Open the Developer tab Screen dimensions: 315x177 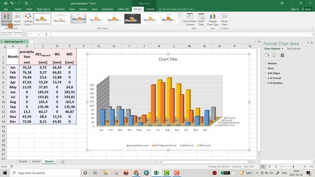[107, 9]
